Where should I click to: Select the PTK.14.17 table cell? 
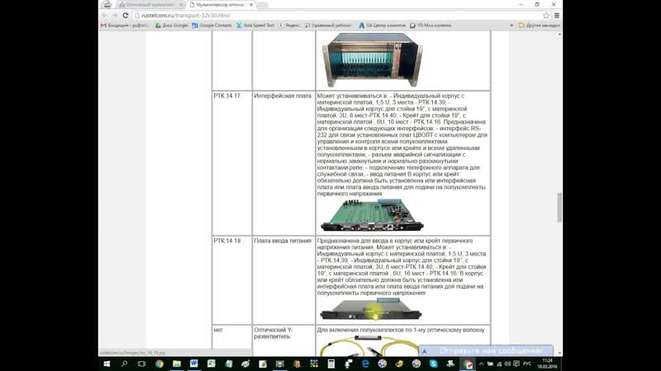(232, 162)
